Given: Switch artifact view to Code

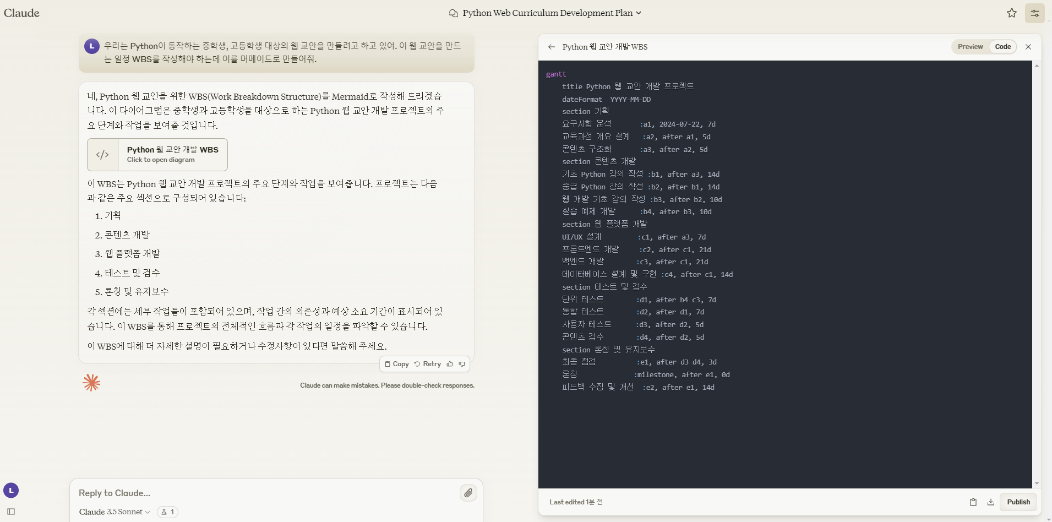Looking at the screenshot, I should point(1002,47).
